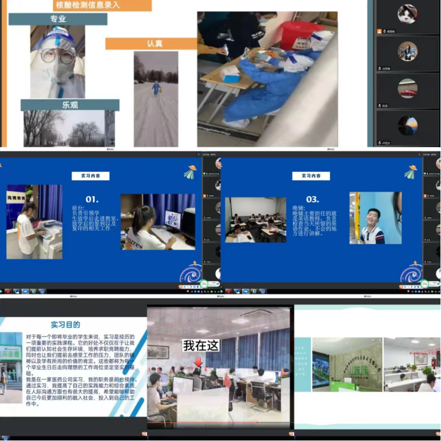Click the 实习内容 heading on slide 03

[x=311, y=176]
